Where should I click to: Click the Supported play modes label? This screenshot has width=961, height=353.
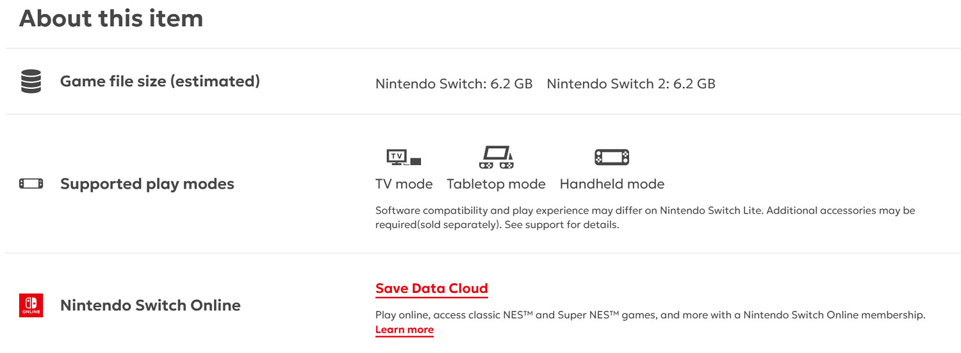147,184
